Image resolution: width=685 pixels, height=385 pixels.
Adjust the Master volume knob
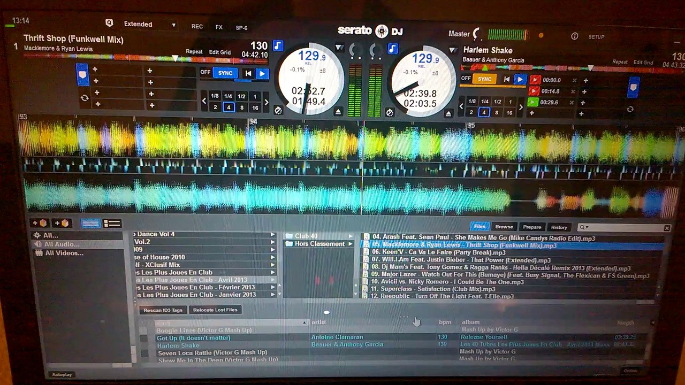tap(477, 34)
